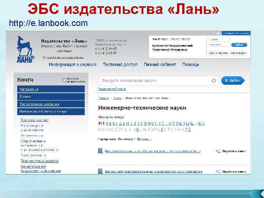Click the 'Найти' search button
264x198 pixels.
(233, 80)
